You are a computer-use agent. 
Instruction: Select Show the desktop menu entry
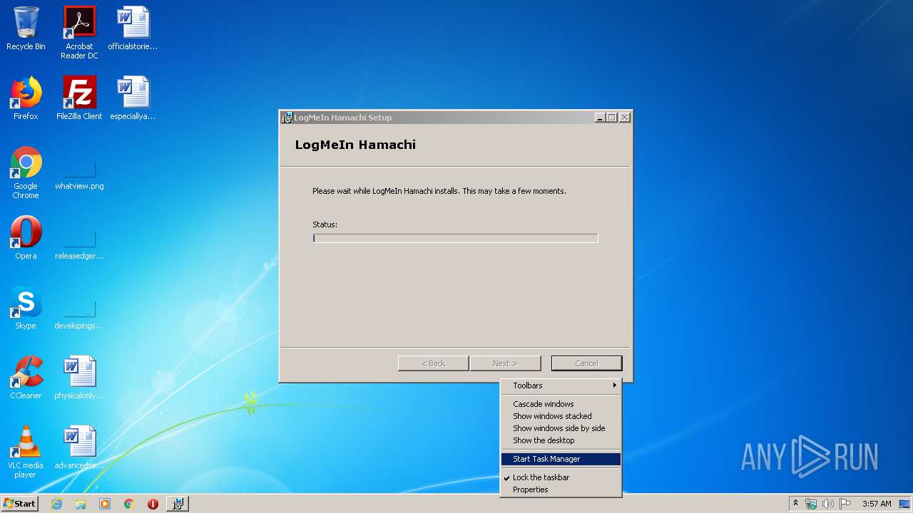[x=561, y=440]
